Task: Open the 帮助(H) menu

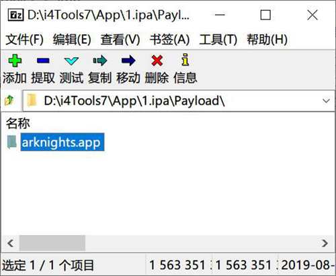Action: (267, 40)
